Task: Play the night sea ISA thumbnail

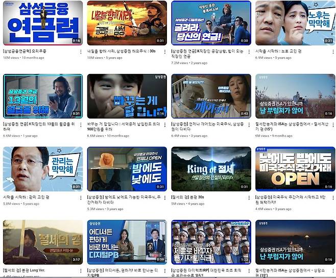Action: coord(295,242)
